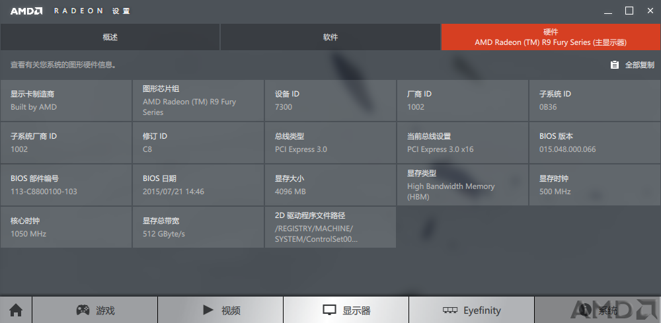Click the 当前总线设置 PCI Express 3.0 x16 tile
Screen dimensions: 661x323
(x=463, y=142)
